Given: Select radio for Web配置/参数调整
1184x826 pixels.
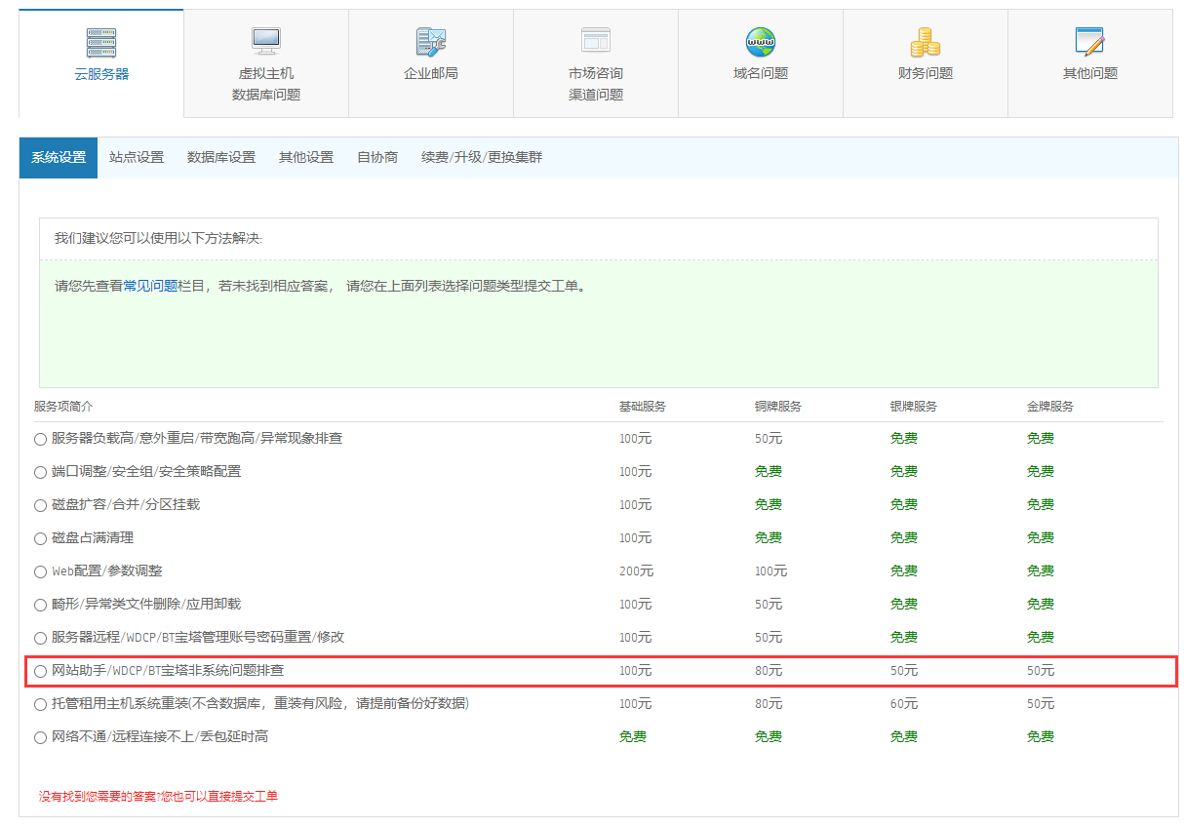Looking at the screenshot, I should click(x=40, y=572).
